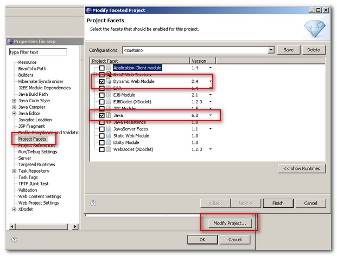337x256 pixels.
Task: Click the Dynamic Web Module globe icon
Action: (109, 81)
